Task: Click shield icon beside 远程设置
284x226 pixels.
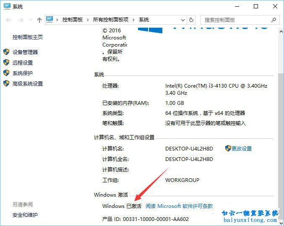Action: coord(6,62)
